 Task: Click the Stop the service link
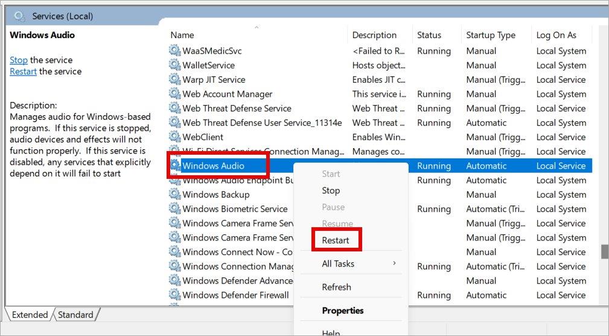pos(19,60)
